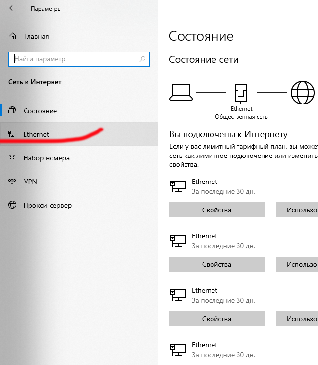318x365 pixels.
Task: Click the fourth adapter's Ethernet name
Action: [x=205, y=345]
